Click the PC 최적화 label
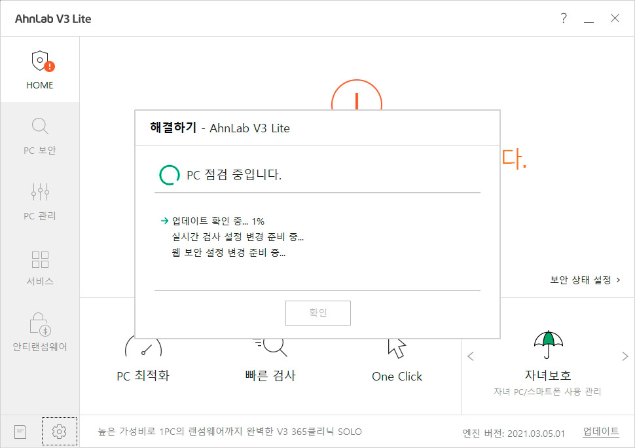This screenshot has width=635, height=448. click(143, 376)
